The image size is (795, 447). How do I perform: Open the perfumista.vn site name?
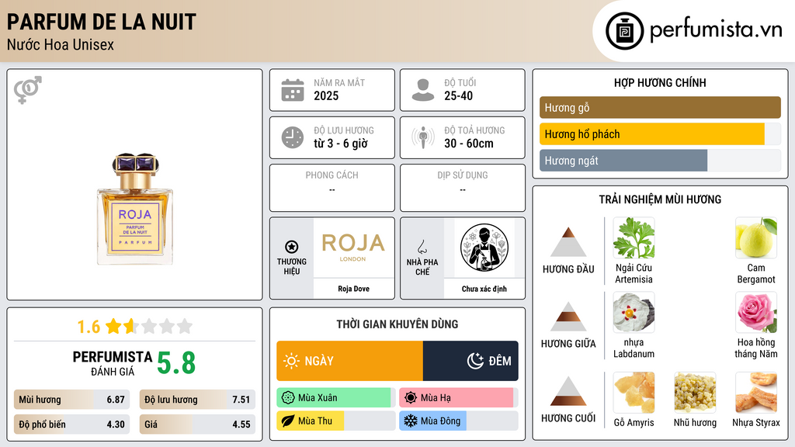716,30
